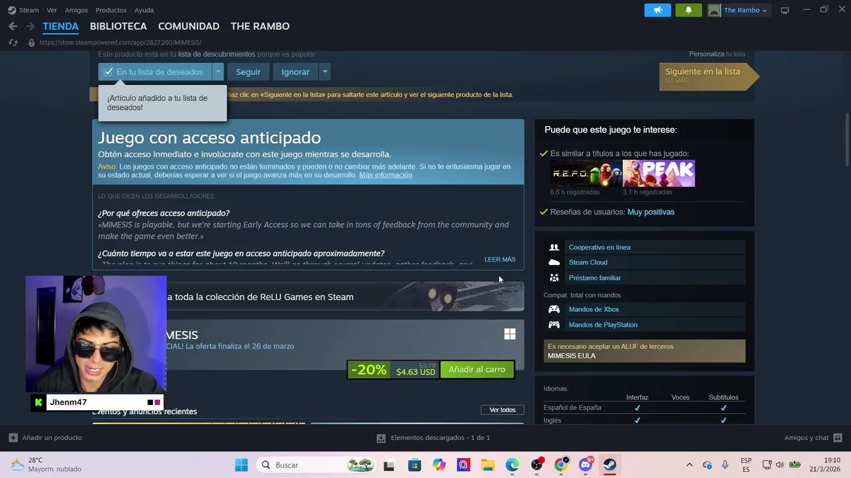The height and width of the screenshot is (478, 851).
Task: Open the Ver menu
Action: coord(52,10)
